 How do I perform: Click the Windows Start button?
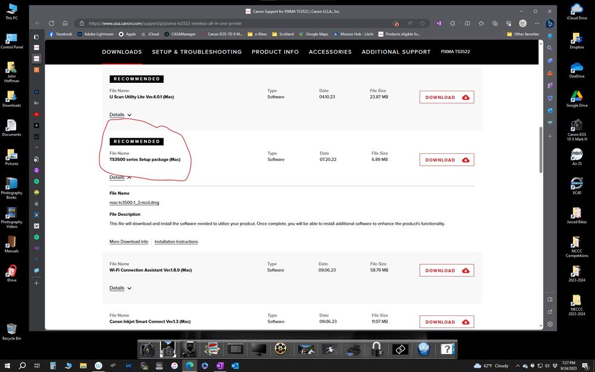pos(7,365)
